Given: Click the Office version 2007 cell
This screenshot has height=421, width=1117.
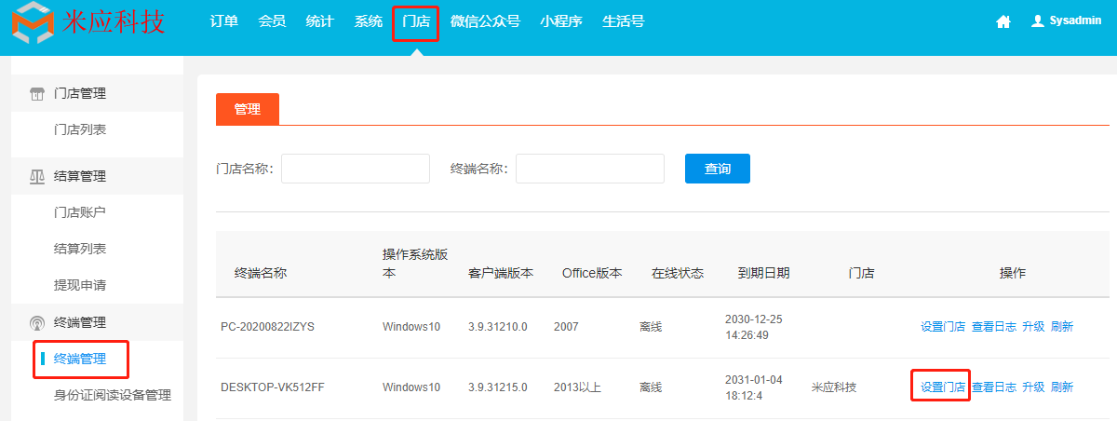Looking at the screenshot, I should click(566, 327).
